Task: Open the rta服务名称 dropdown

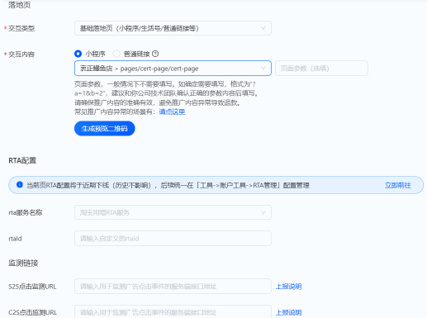Action: click(x=173, y=212)
